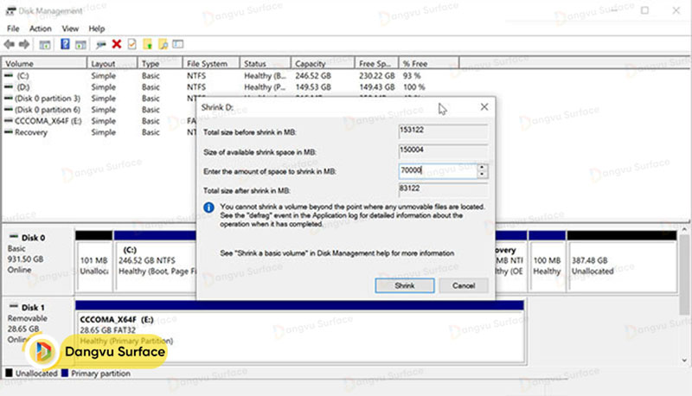The height and width of the screenshot is (396, 692).
Task: Click available shrink space field 150004
Action: 443,150
